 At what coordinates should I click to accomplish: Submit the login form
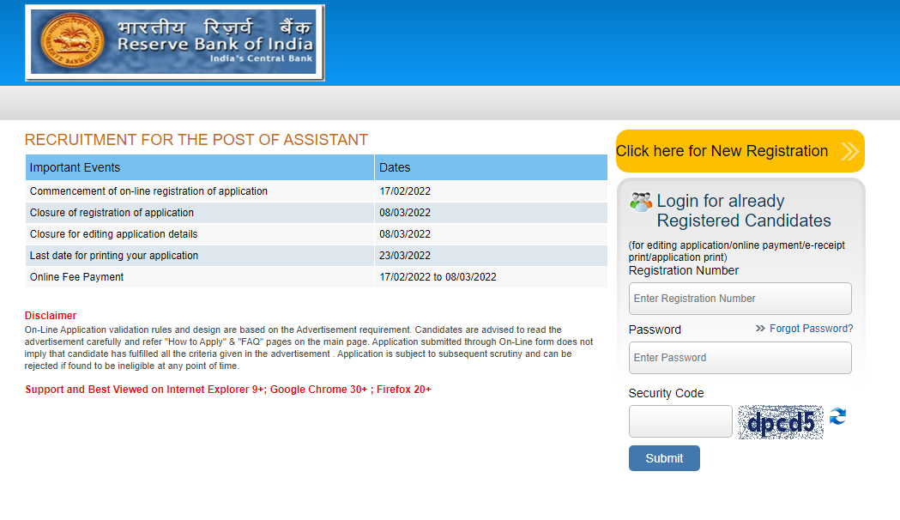pyautogui.click(x=664, y=458)
